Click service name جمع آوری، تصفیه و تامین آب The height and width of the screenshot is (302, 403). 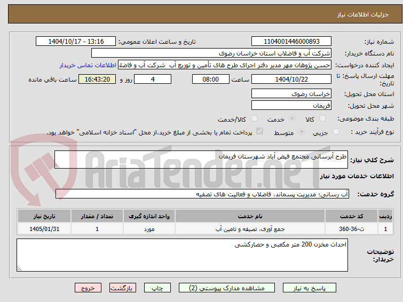[250, 229]
